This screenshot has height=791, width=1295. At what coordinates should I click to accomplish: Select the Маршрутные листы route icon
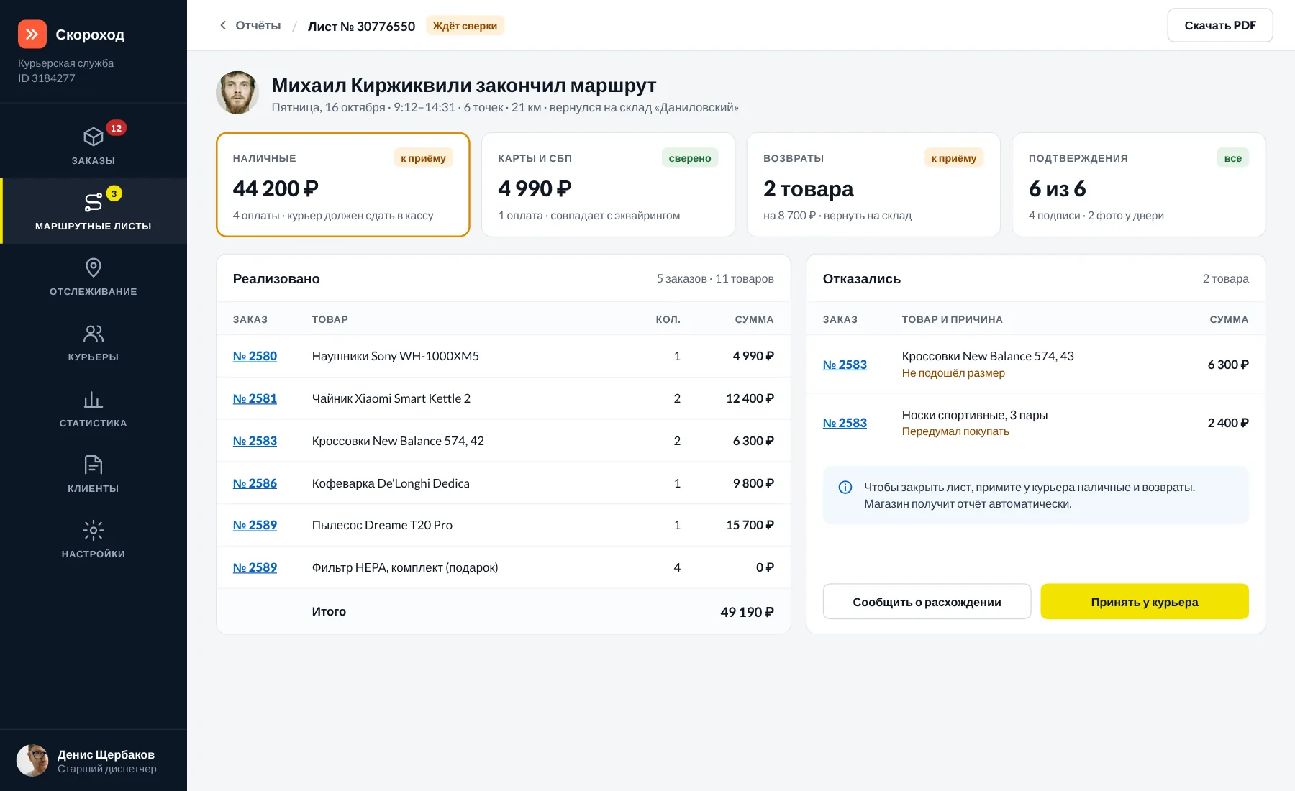click(x=94, y=202)
